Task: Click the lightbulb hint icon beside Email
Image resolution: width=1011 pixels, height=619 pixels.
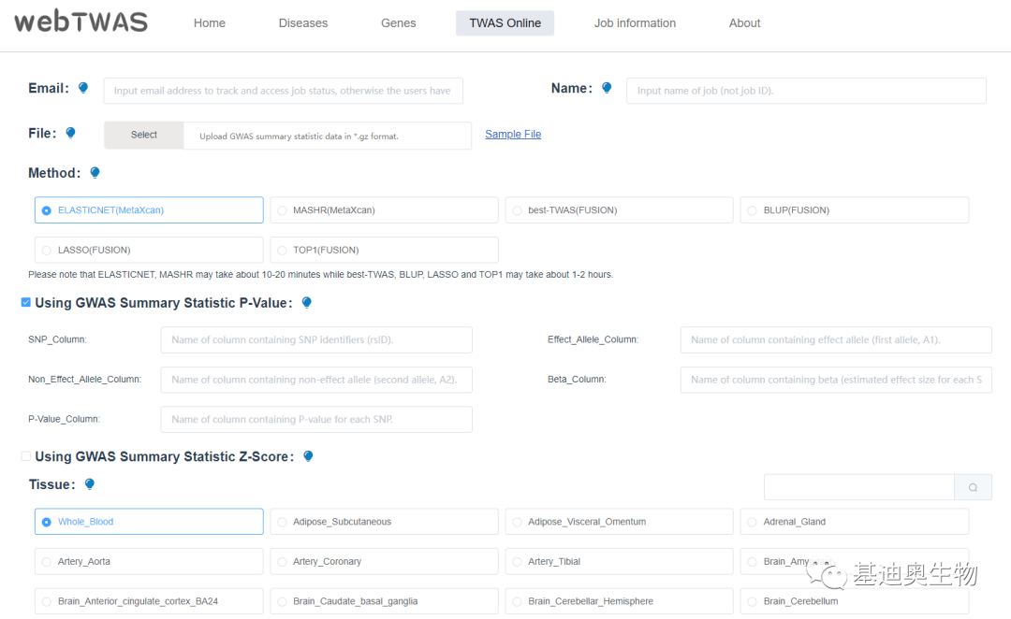Action: click(83, 88)
